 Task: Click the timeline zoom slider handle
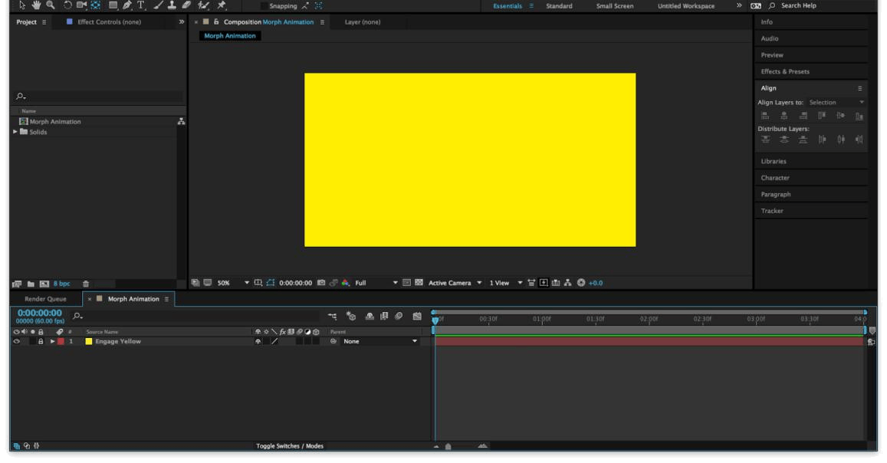click(x=448, y=446)
